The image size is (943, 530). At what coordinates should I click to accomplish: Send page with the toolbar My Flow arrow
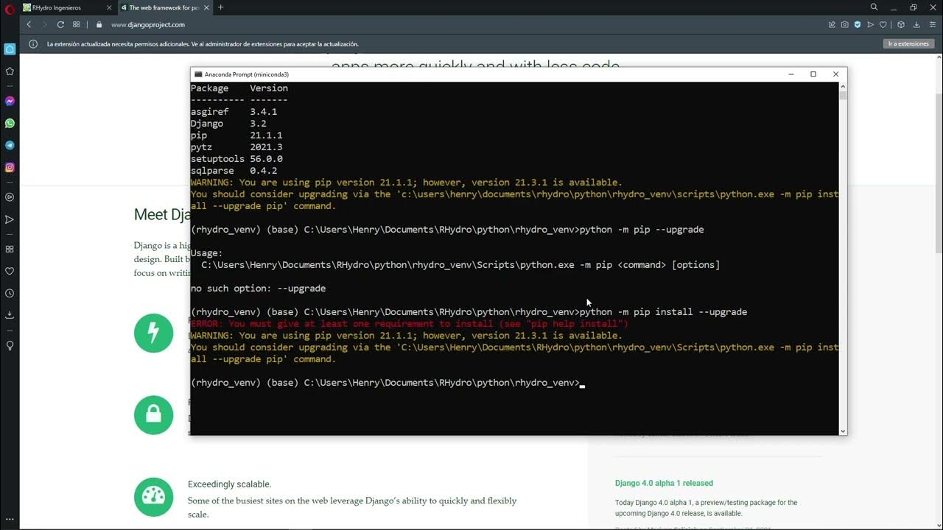pos(870,24)
